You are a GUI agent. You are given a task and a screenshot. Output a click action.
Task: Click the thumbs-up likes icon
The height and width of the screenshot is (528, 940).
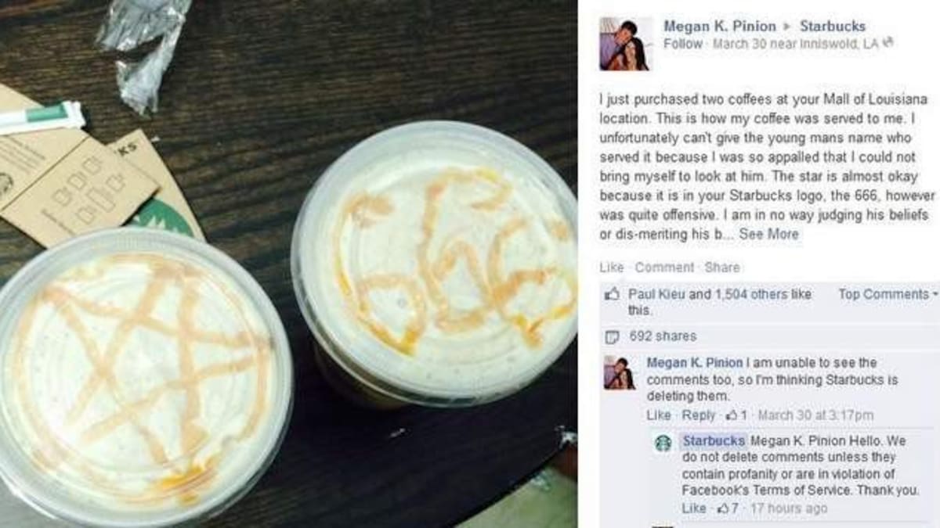613,295
